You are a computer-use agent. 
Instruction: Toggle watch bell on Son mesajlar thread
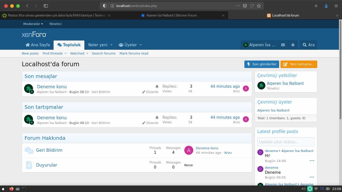[x=157, y=86]
